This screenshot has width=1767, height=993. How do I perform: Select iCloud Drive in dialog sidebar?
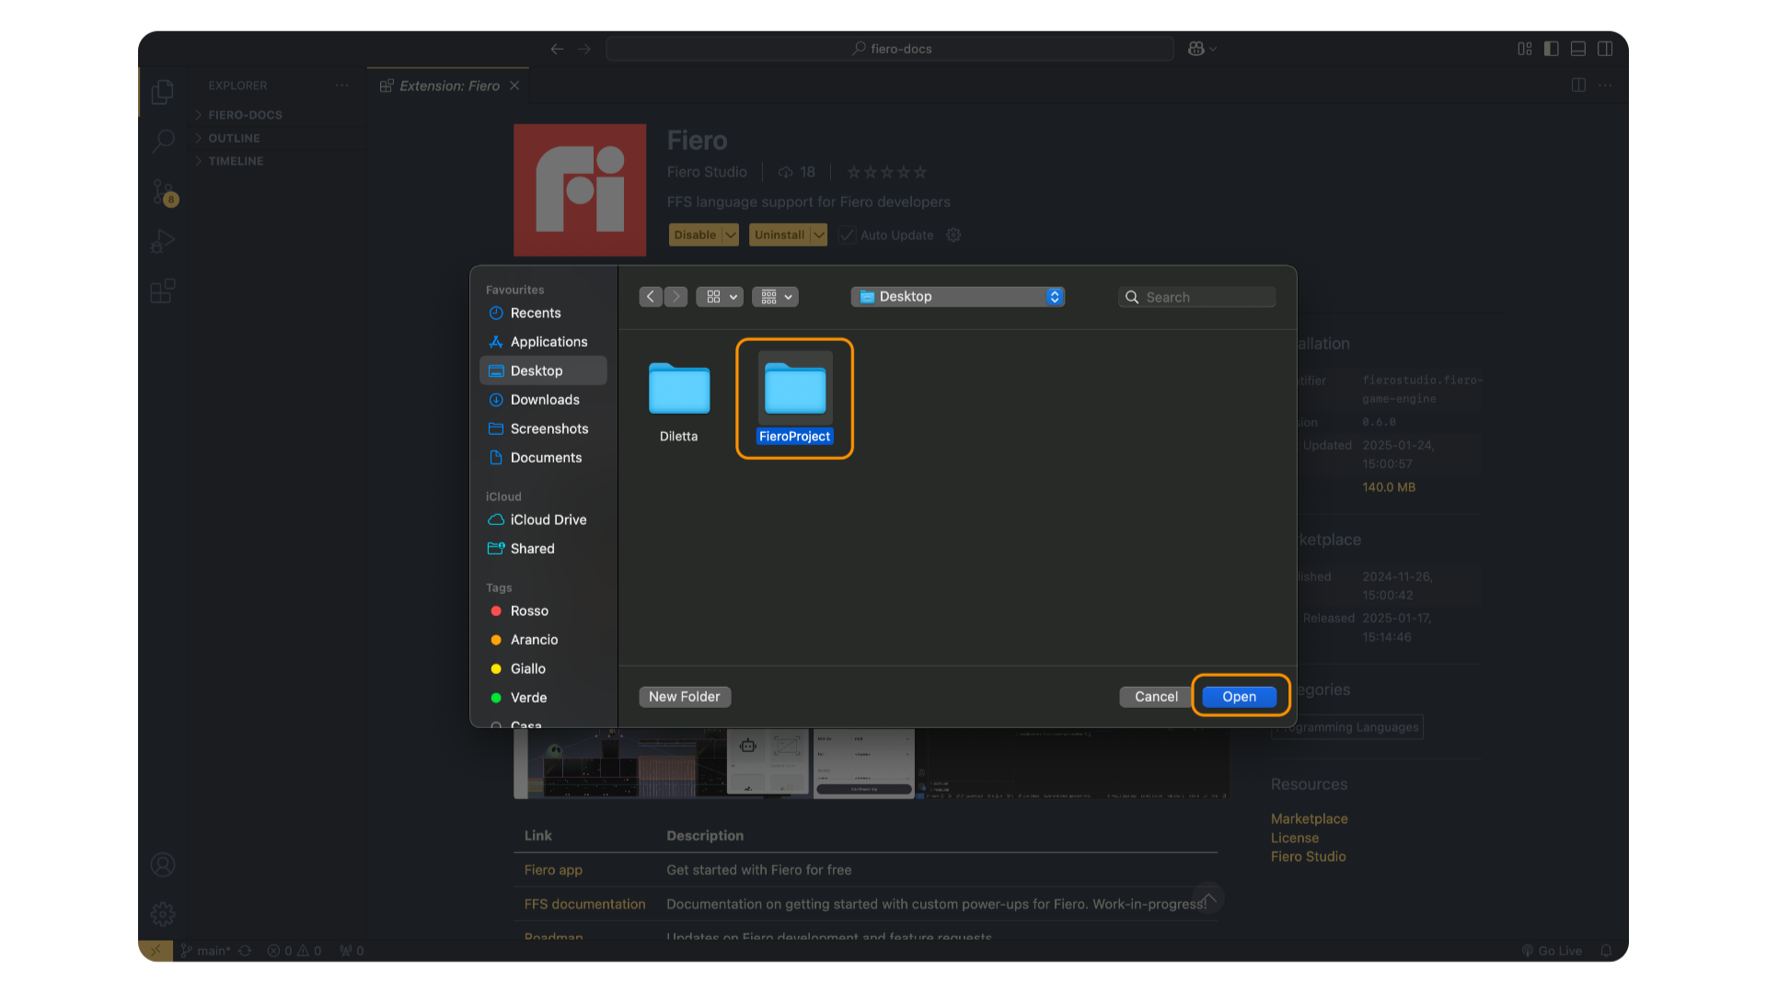pyautogui.click(x=543, y=519)
